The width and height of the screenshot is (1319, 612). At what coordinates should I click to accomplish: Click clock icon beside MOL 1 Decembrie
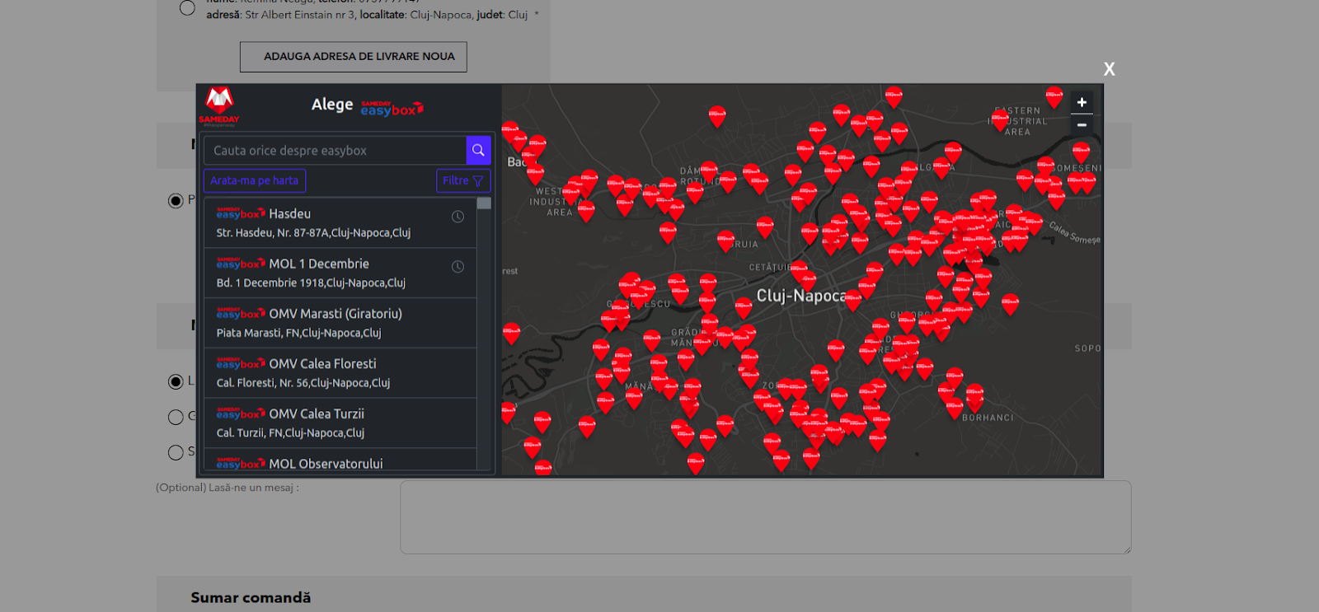coord(458,267)
